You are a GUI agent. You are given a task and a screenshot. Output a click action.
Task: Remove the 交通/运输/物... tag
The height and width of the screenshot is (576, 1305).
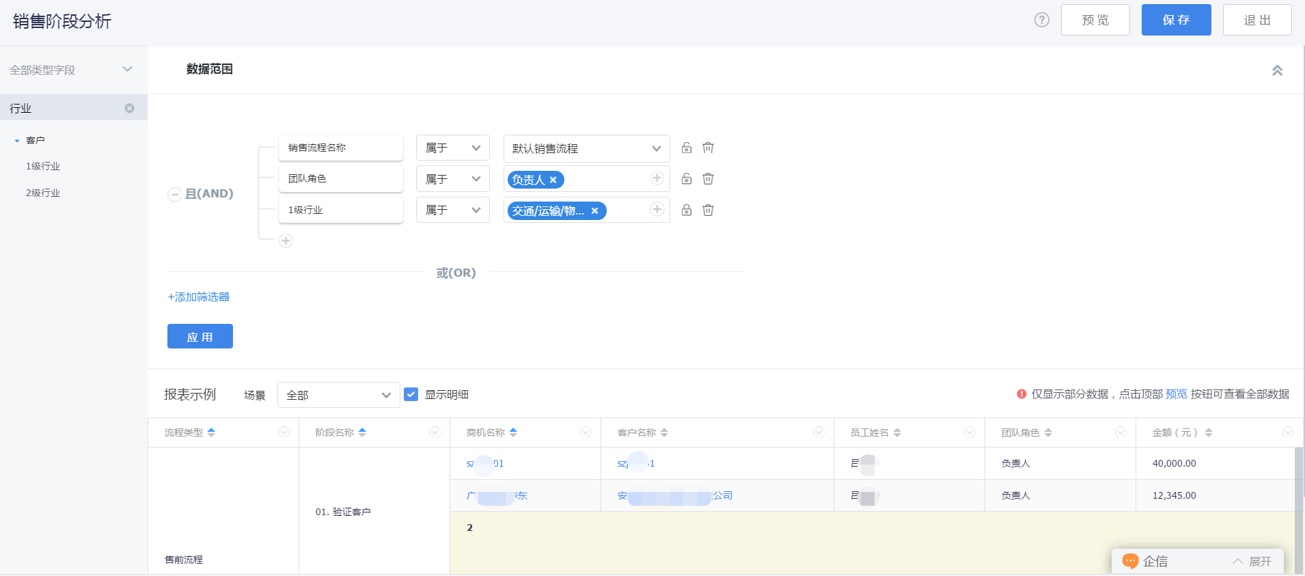point(595,210)
